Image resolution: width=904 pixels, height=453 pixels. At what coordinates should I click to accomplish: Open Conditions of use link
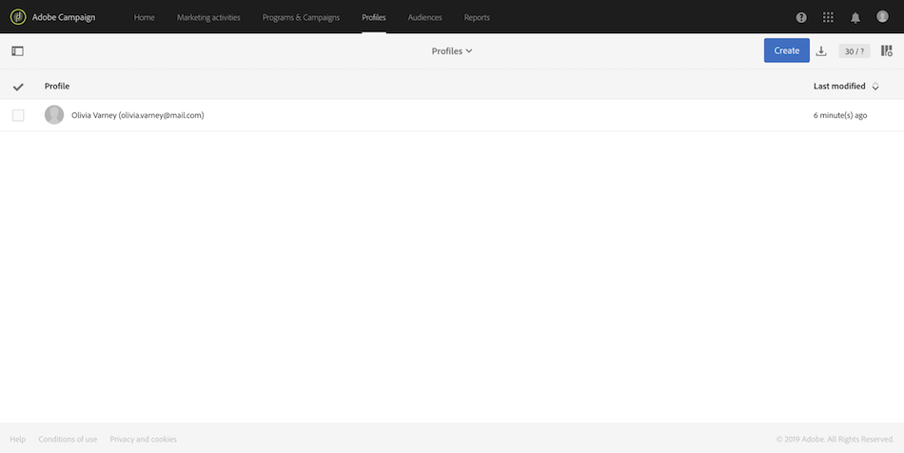pyautogui.click(x=68, y=439)
